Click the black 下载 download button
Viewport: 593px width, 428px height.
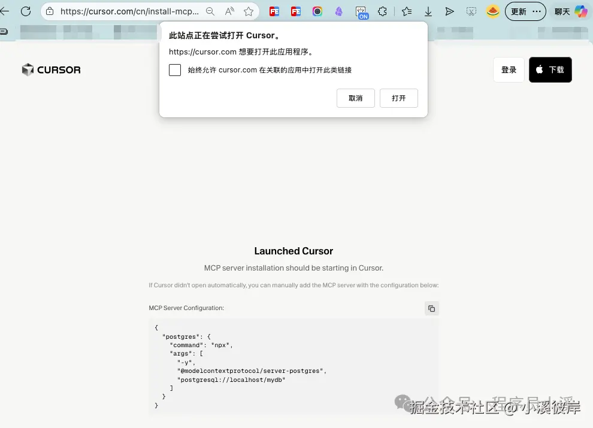click(550, 69)
